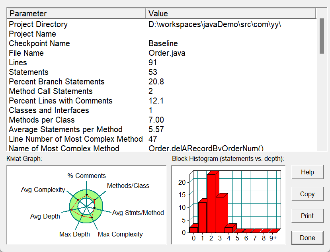Click the value 7.00
The width and height of the screenshot is (330, 252).
(156, 120)
